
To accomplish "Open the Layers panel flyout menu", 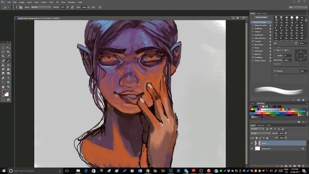I will [307, 125].
